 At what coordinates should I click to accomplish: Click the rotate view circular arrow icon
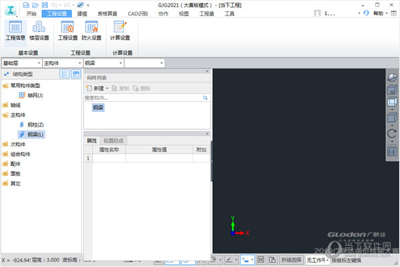click(x=392, y=133)
